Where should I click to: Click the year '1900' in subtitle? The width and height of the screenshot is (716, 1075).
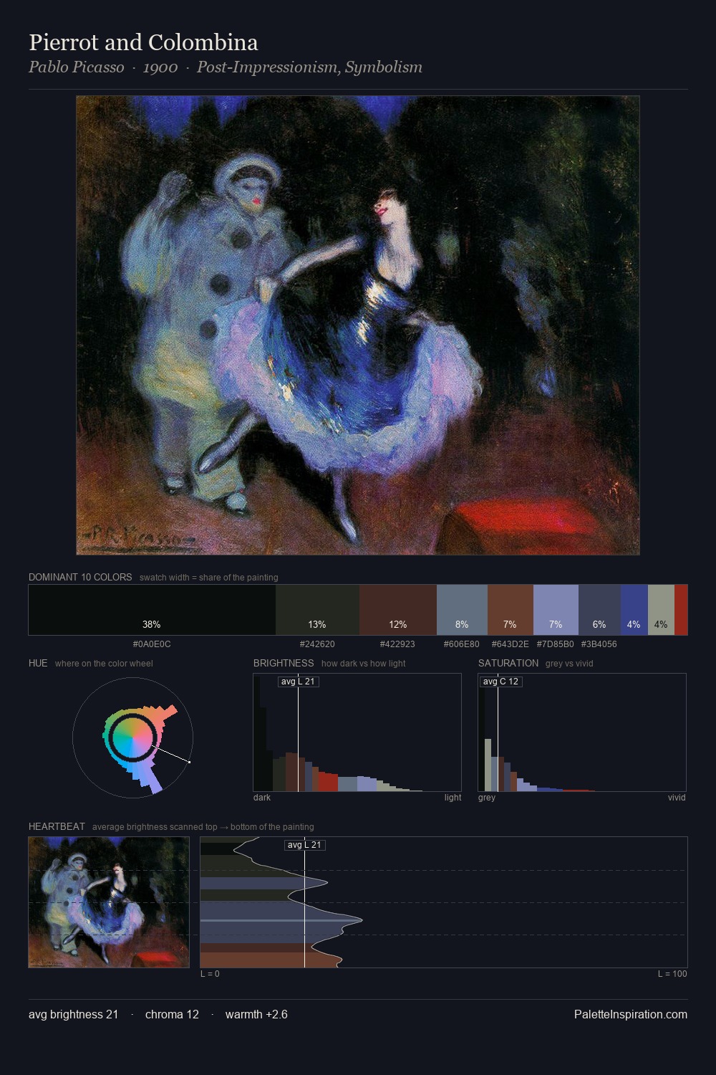[160, 67]
